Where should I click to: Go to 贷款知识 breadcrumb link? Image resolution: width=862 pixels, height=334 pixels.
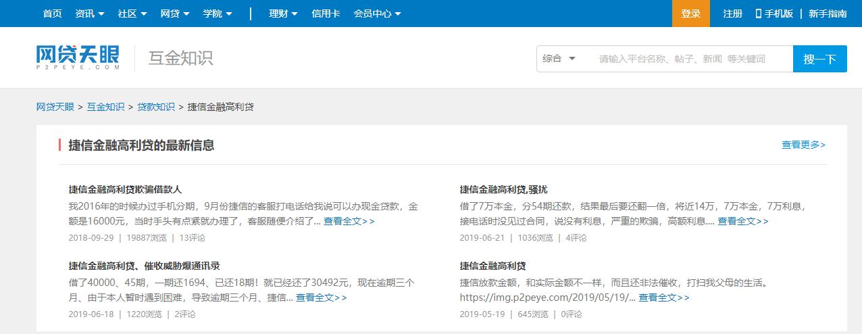pyautogui.click(x=156, y=107)
